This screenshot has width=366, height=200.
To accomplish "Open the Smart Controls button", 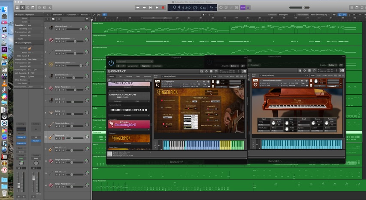I will pyautogui.click(x=39, y=7).
